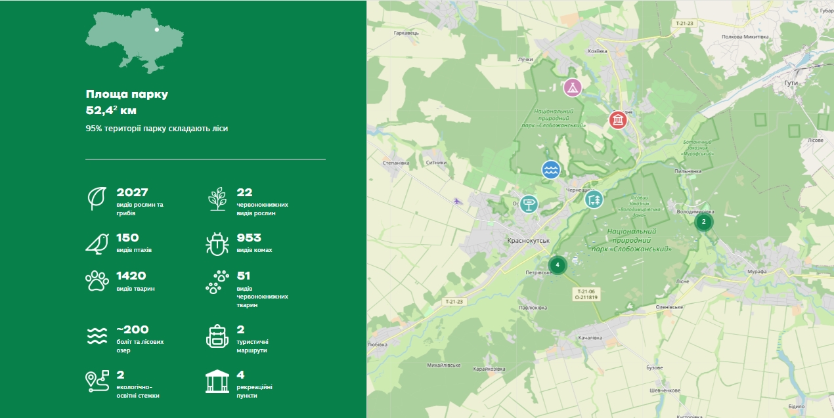Expand the green cluster marker labeled 2
This screenshot has width=834, height=418.
[x=703, y=222]
